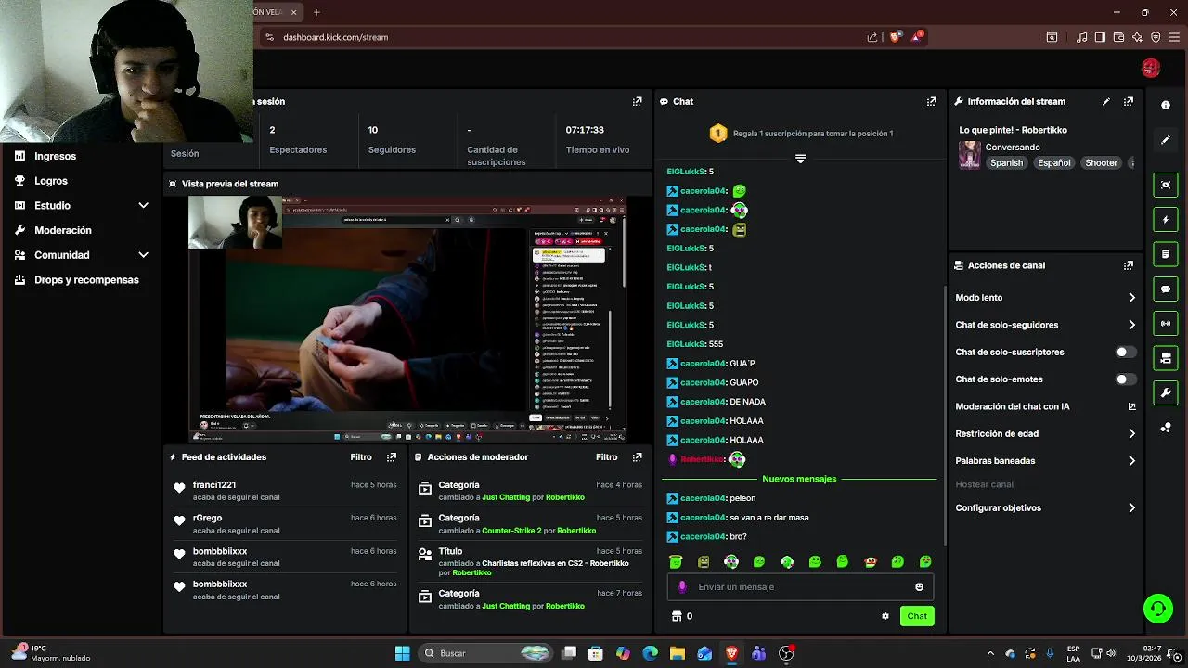Toggle Chat de solo-emotes switch
The image size is (1188, 668).
tap(1125, 379)
